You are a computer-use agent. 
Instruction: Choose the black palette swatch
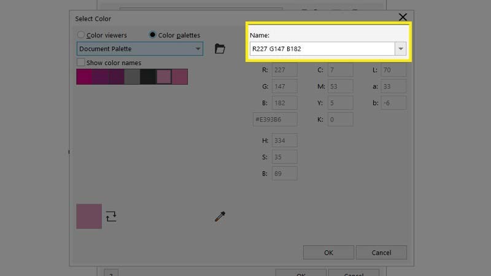148,77
